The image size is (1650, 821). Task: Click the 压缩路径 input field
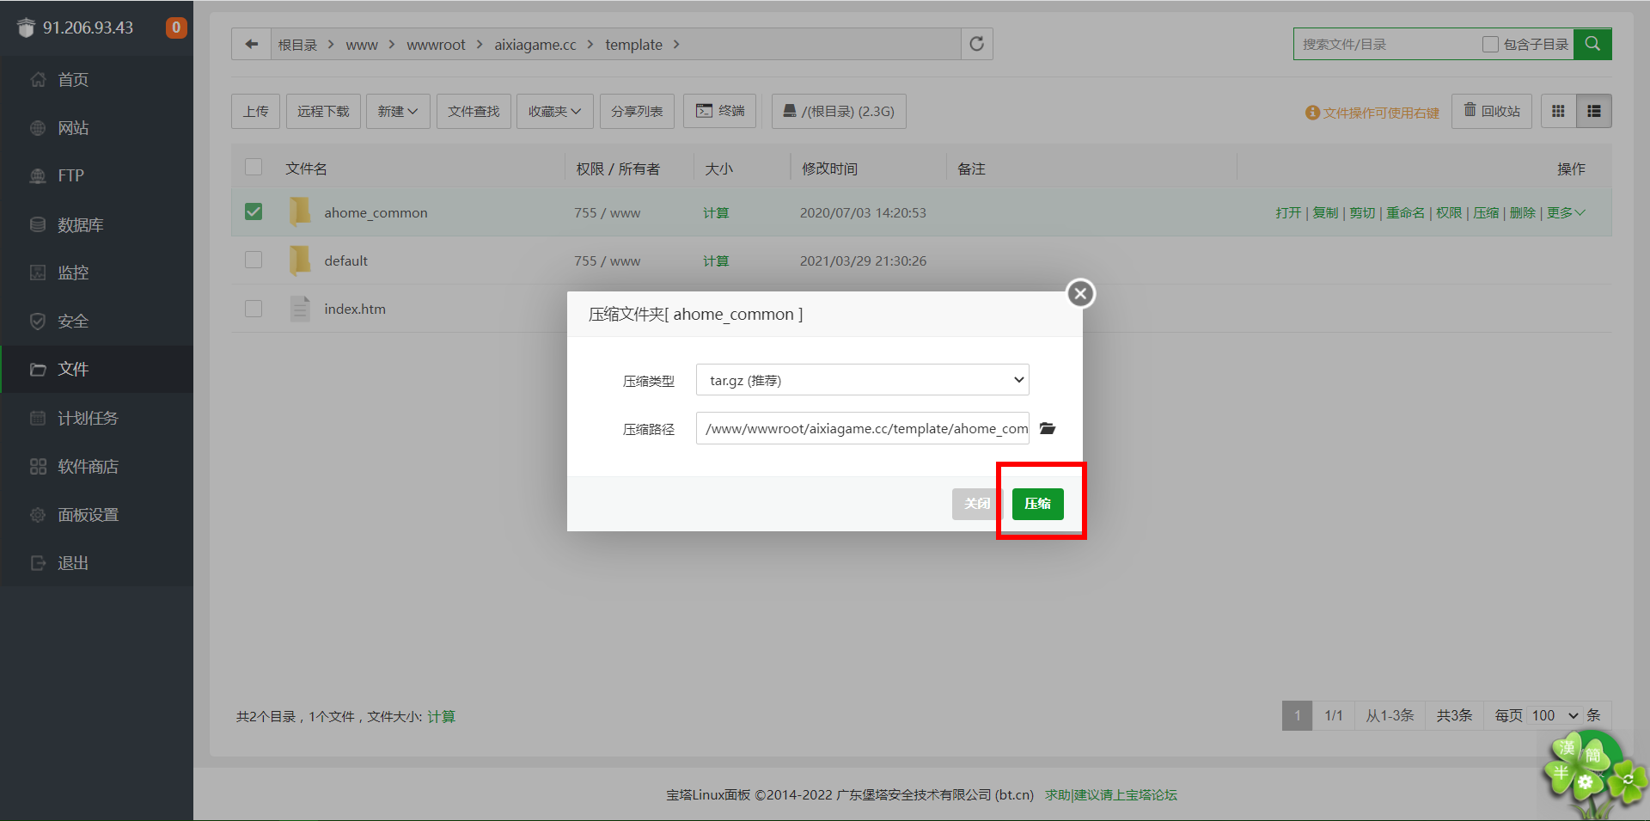[862, 428]
